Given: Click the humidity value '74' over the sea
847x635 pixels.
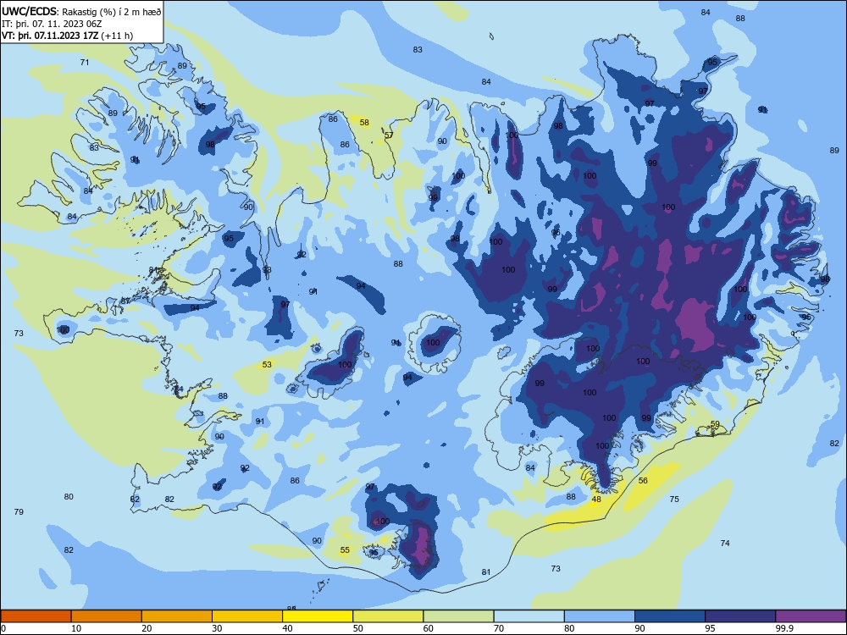Looking at the screenshot, I should point(725,544).
